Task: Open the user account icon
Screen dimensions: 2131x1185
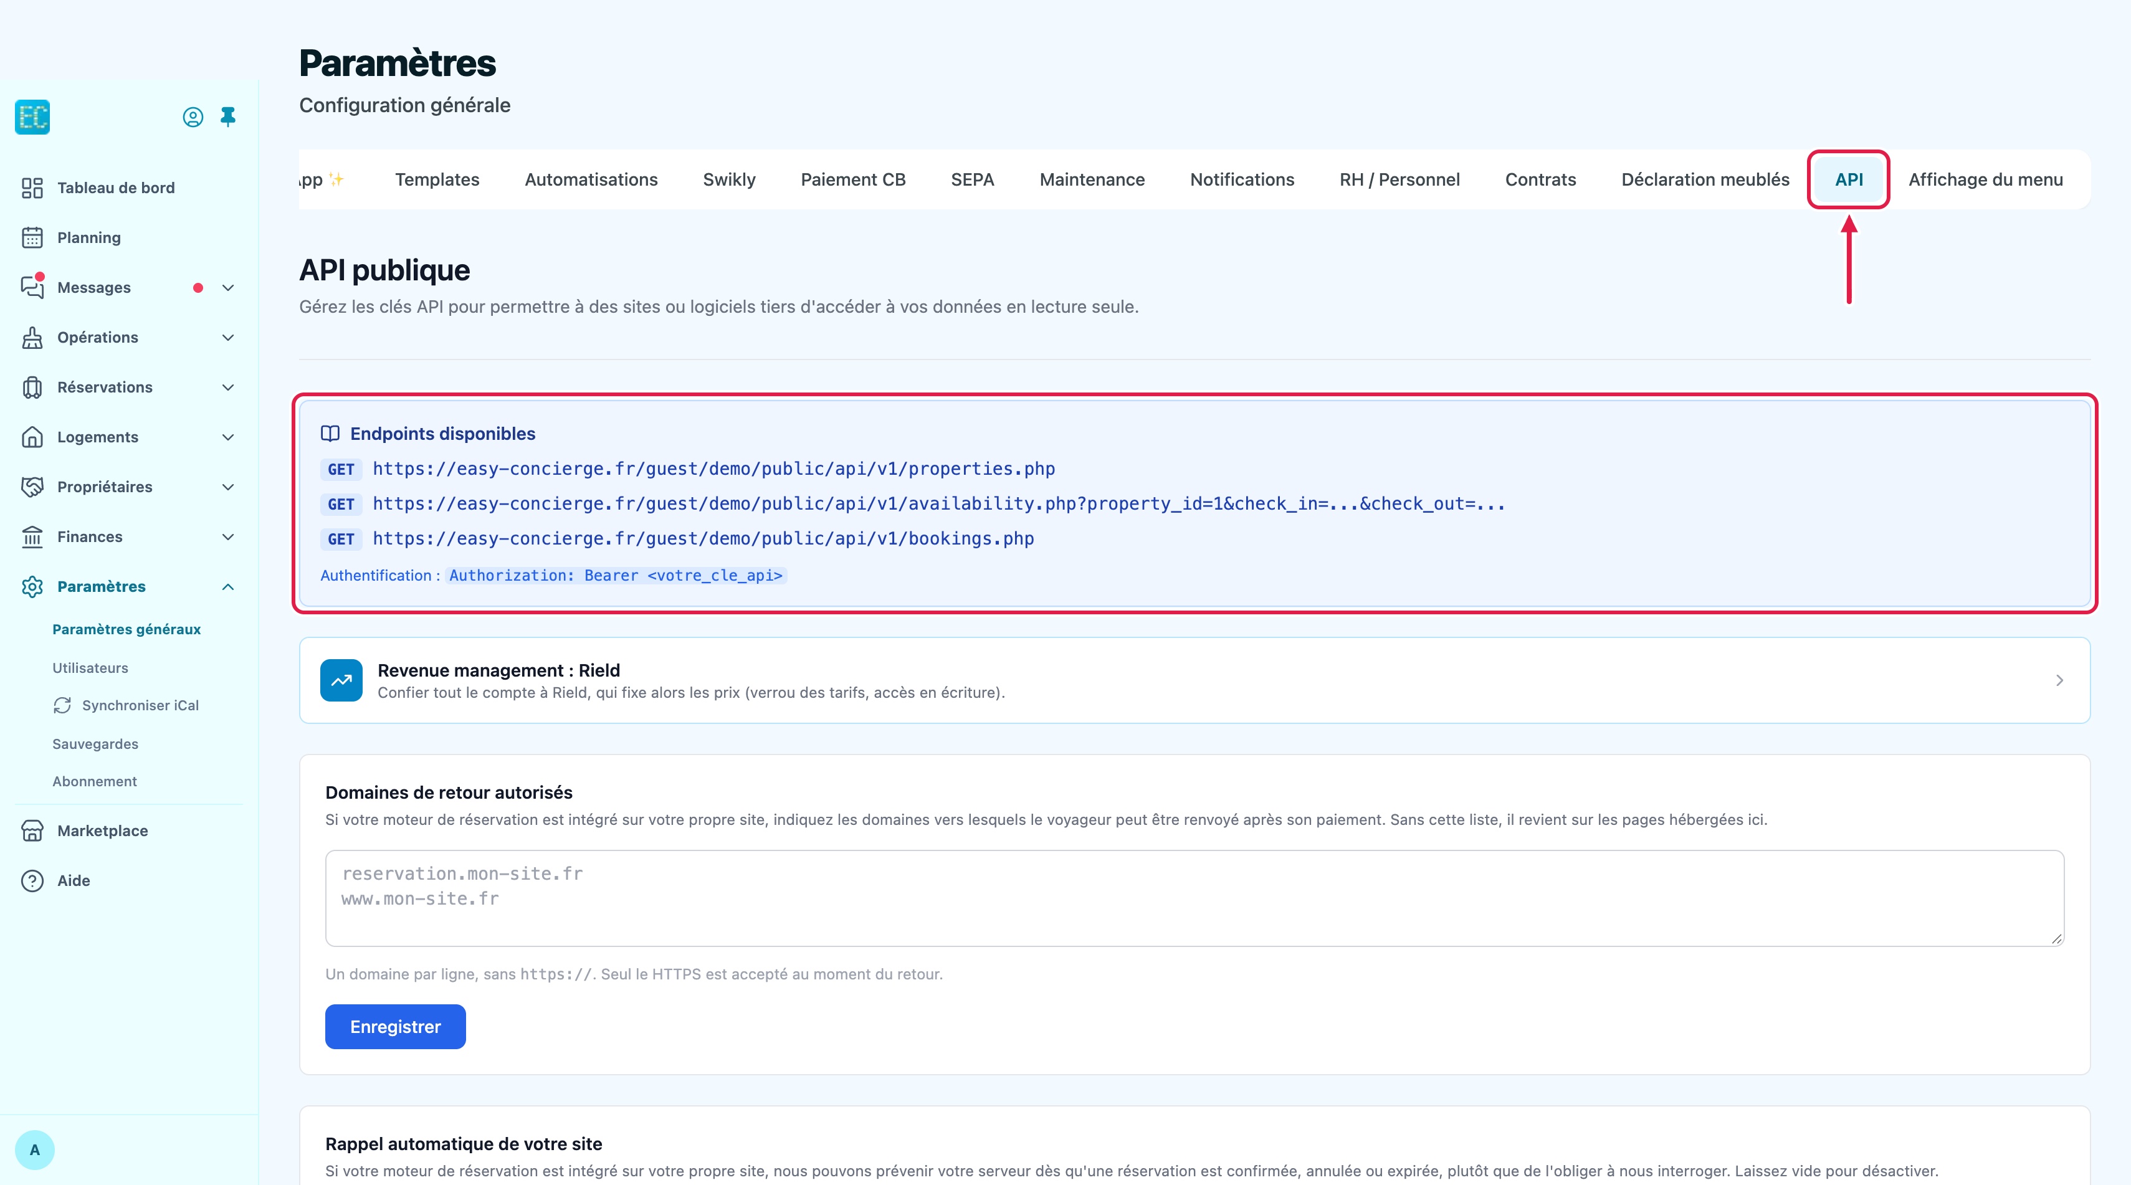Action: (x=193, y=117)
